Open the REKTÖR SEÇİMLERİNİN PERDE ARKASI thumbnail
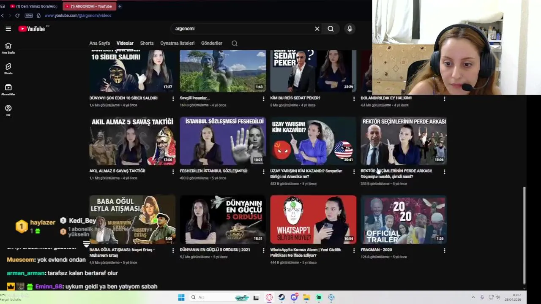 (404, 141)
